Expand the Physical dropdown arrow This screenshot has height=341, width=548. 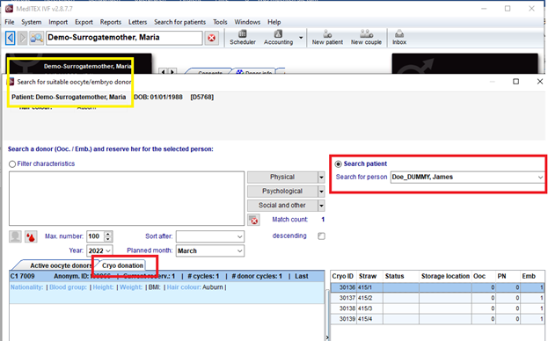[321, 178]
